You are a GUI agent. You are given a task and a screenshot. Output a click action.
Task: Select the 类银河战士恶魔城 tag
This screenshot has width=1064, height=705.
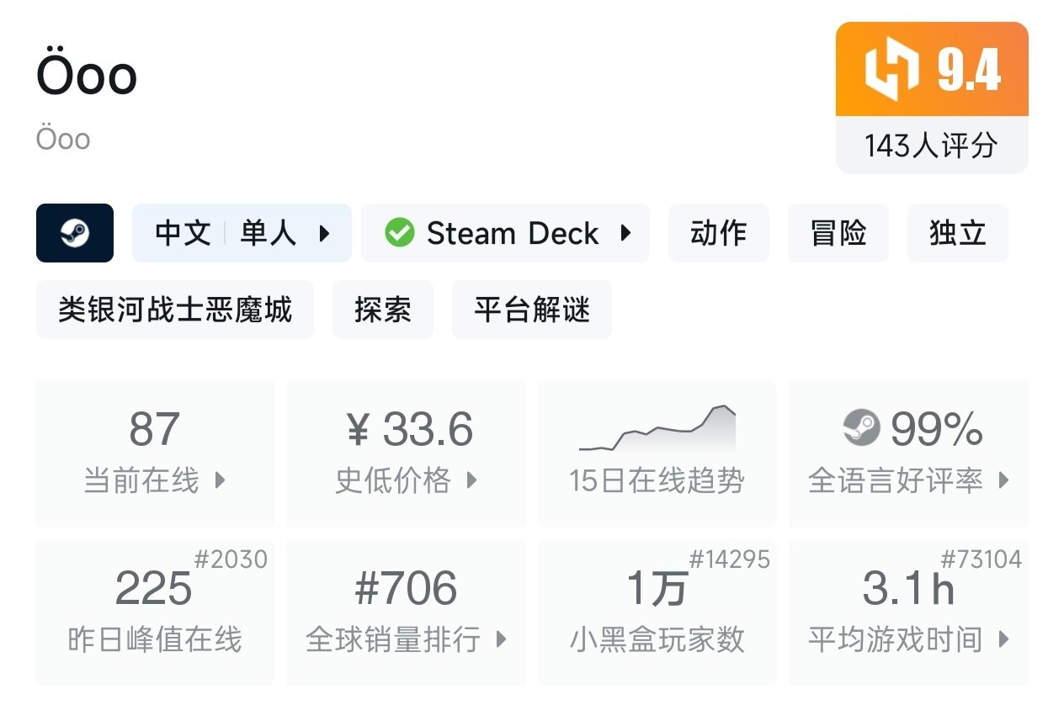[x=174, y=310]
